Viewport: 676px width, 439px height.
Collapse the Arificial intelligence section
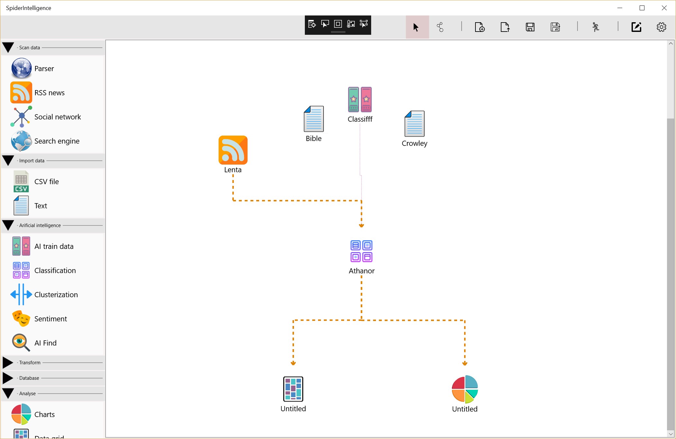pyautogui.click(x=8, y=225)
